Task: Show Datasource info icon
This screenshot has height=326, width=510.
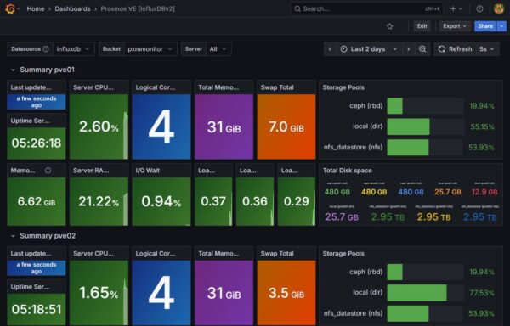Action: tap(46, 49)
